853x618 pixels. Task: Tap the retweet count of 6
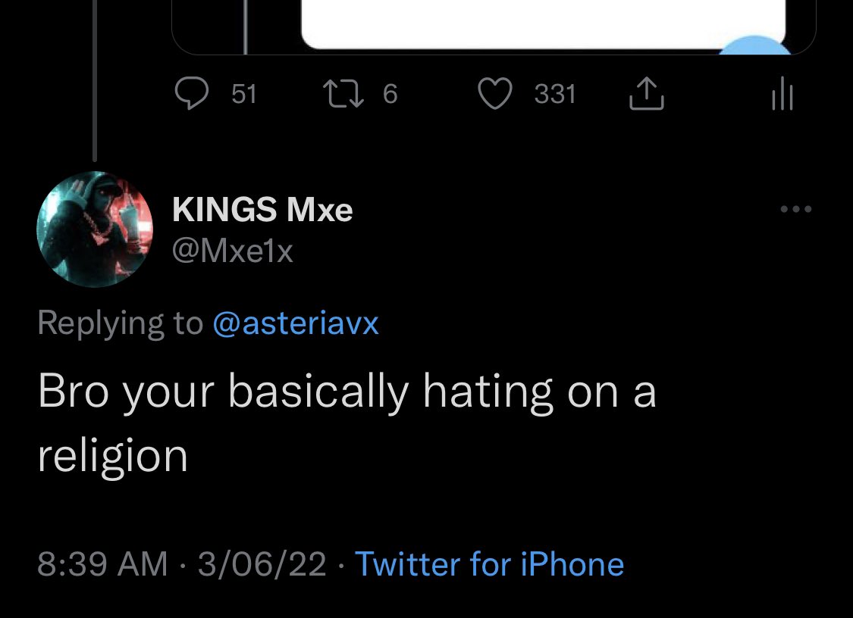point(390,94)
